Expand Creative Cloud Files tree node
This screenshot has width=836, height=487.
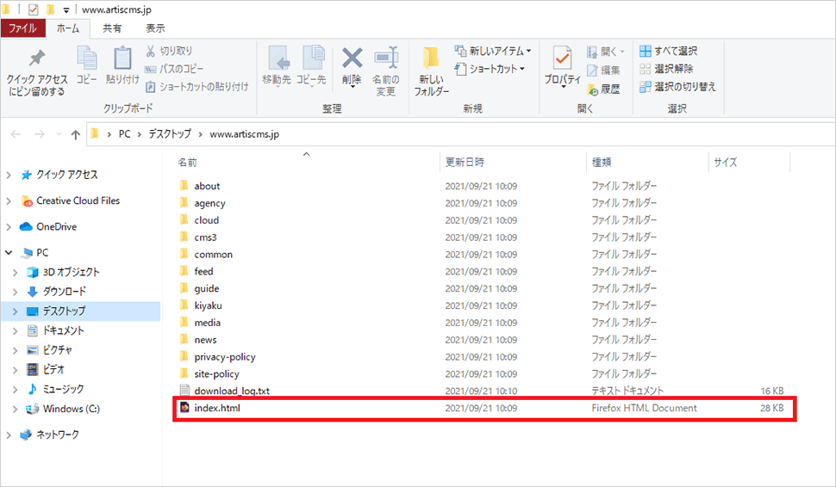(x=9, y=200)
